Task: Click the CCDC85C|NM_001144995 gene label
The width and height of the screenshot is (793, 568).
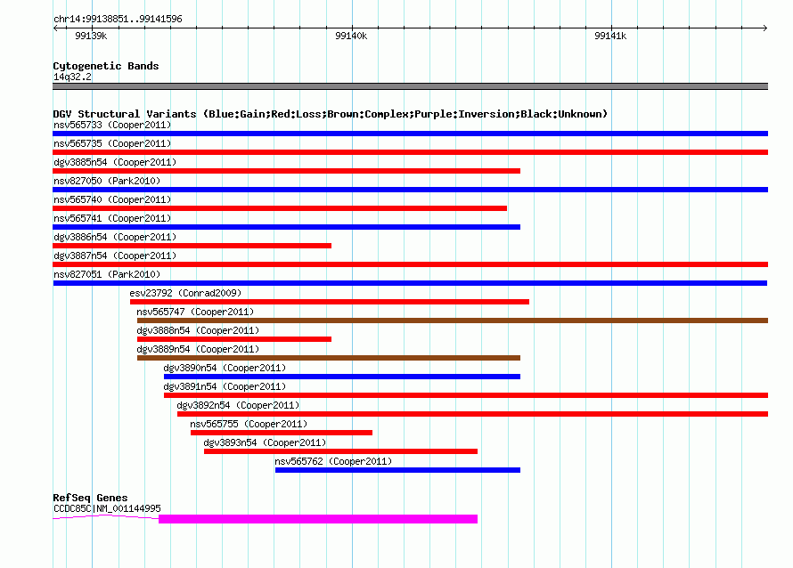Action: pyautogui.click(x=107, y=508)
